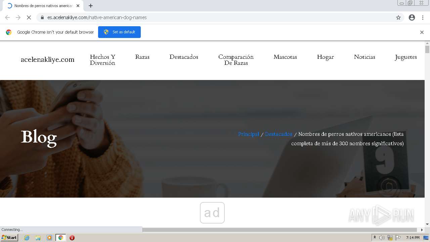Image resolution: width=430 pixels, height=242 pixels.
Task: Open Hechos Y Diversión menu
Action: (x=102, y=60)
